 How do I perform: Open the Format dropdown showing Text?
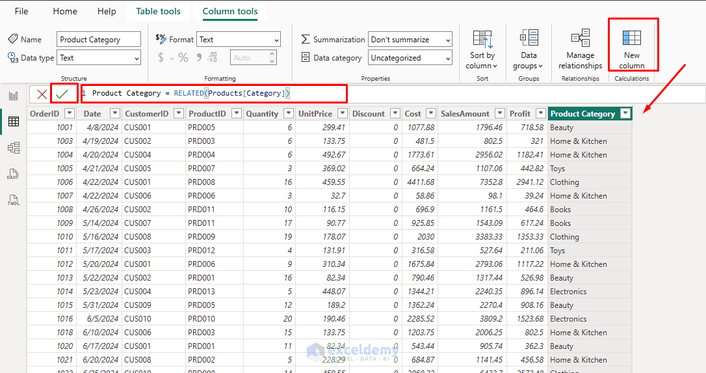[239, 39]
